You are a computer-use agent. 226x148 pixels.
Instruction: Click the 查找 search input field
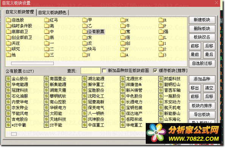pos(90,71)
